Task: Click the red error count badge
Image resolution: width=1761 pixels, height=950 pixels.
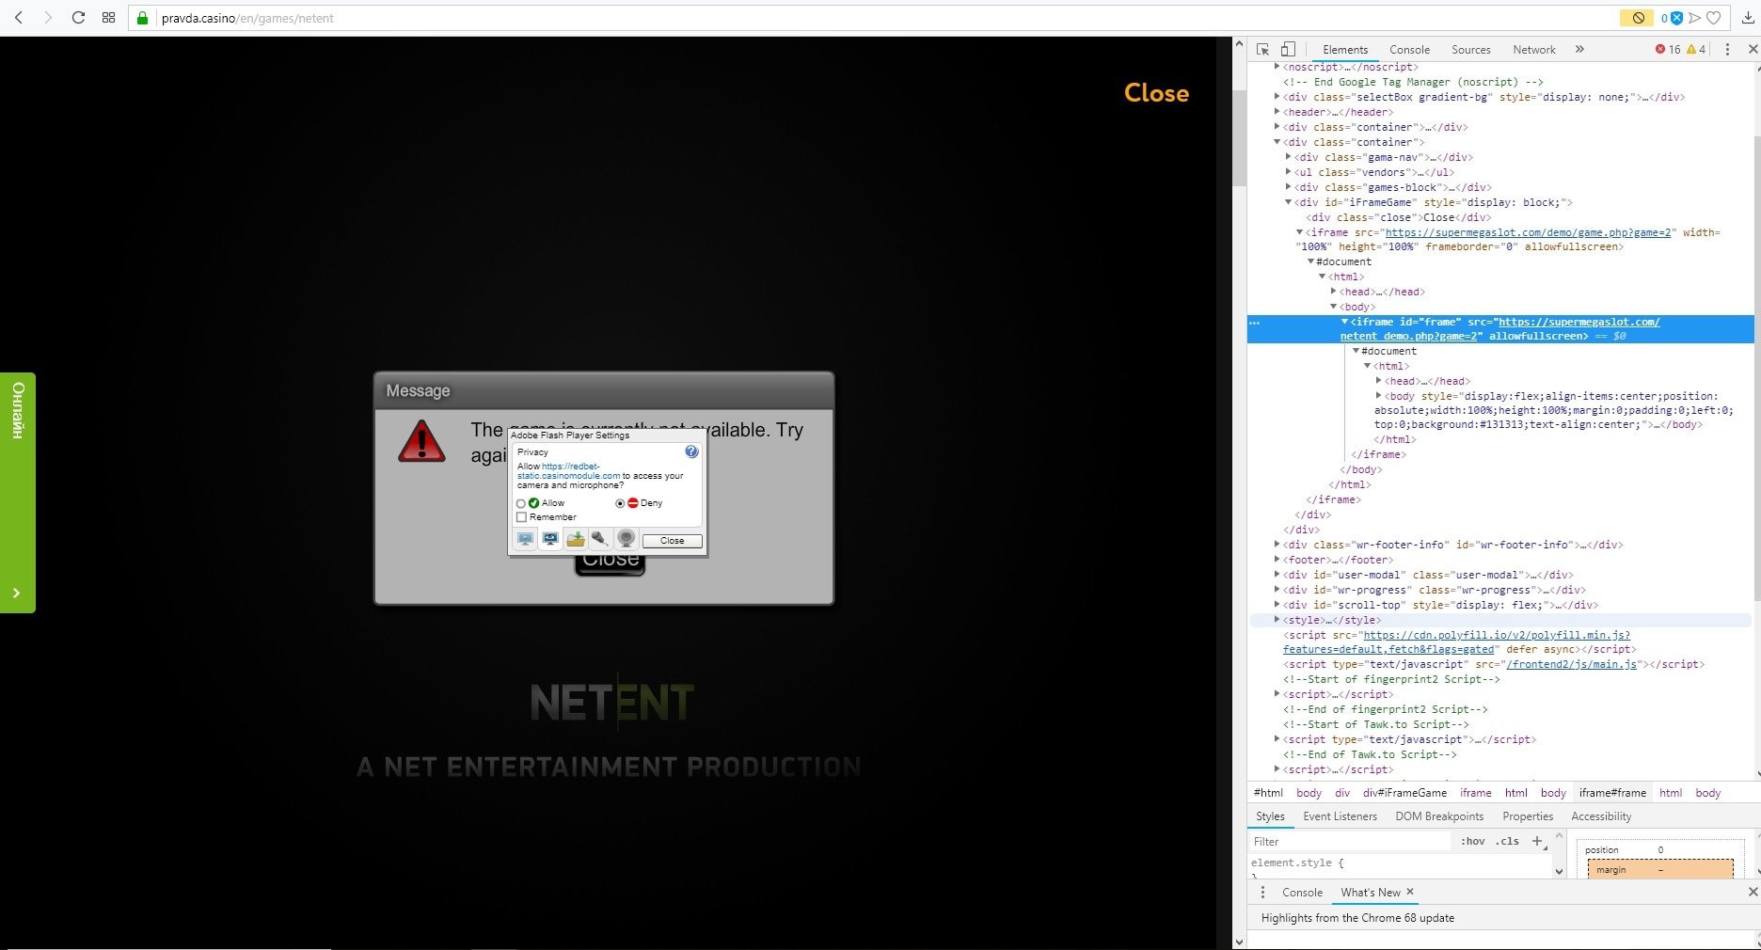Action: [x=1667, y=49]
